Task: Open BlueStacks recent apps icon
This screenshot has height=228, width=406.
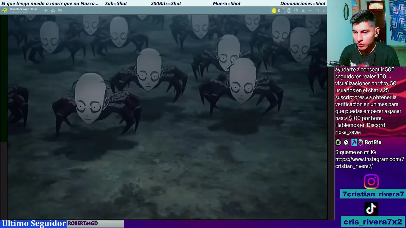Action: click(x=60, y=10)
